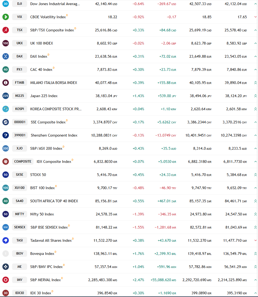This screenshot has width=258, height=297.
Task: Click the +2,399.93 BRL change value
Action: point(165,254)
